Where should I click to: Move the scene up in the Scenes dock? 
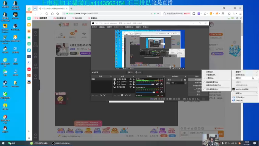[x=101, y=95]
